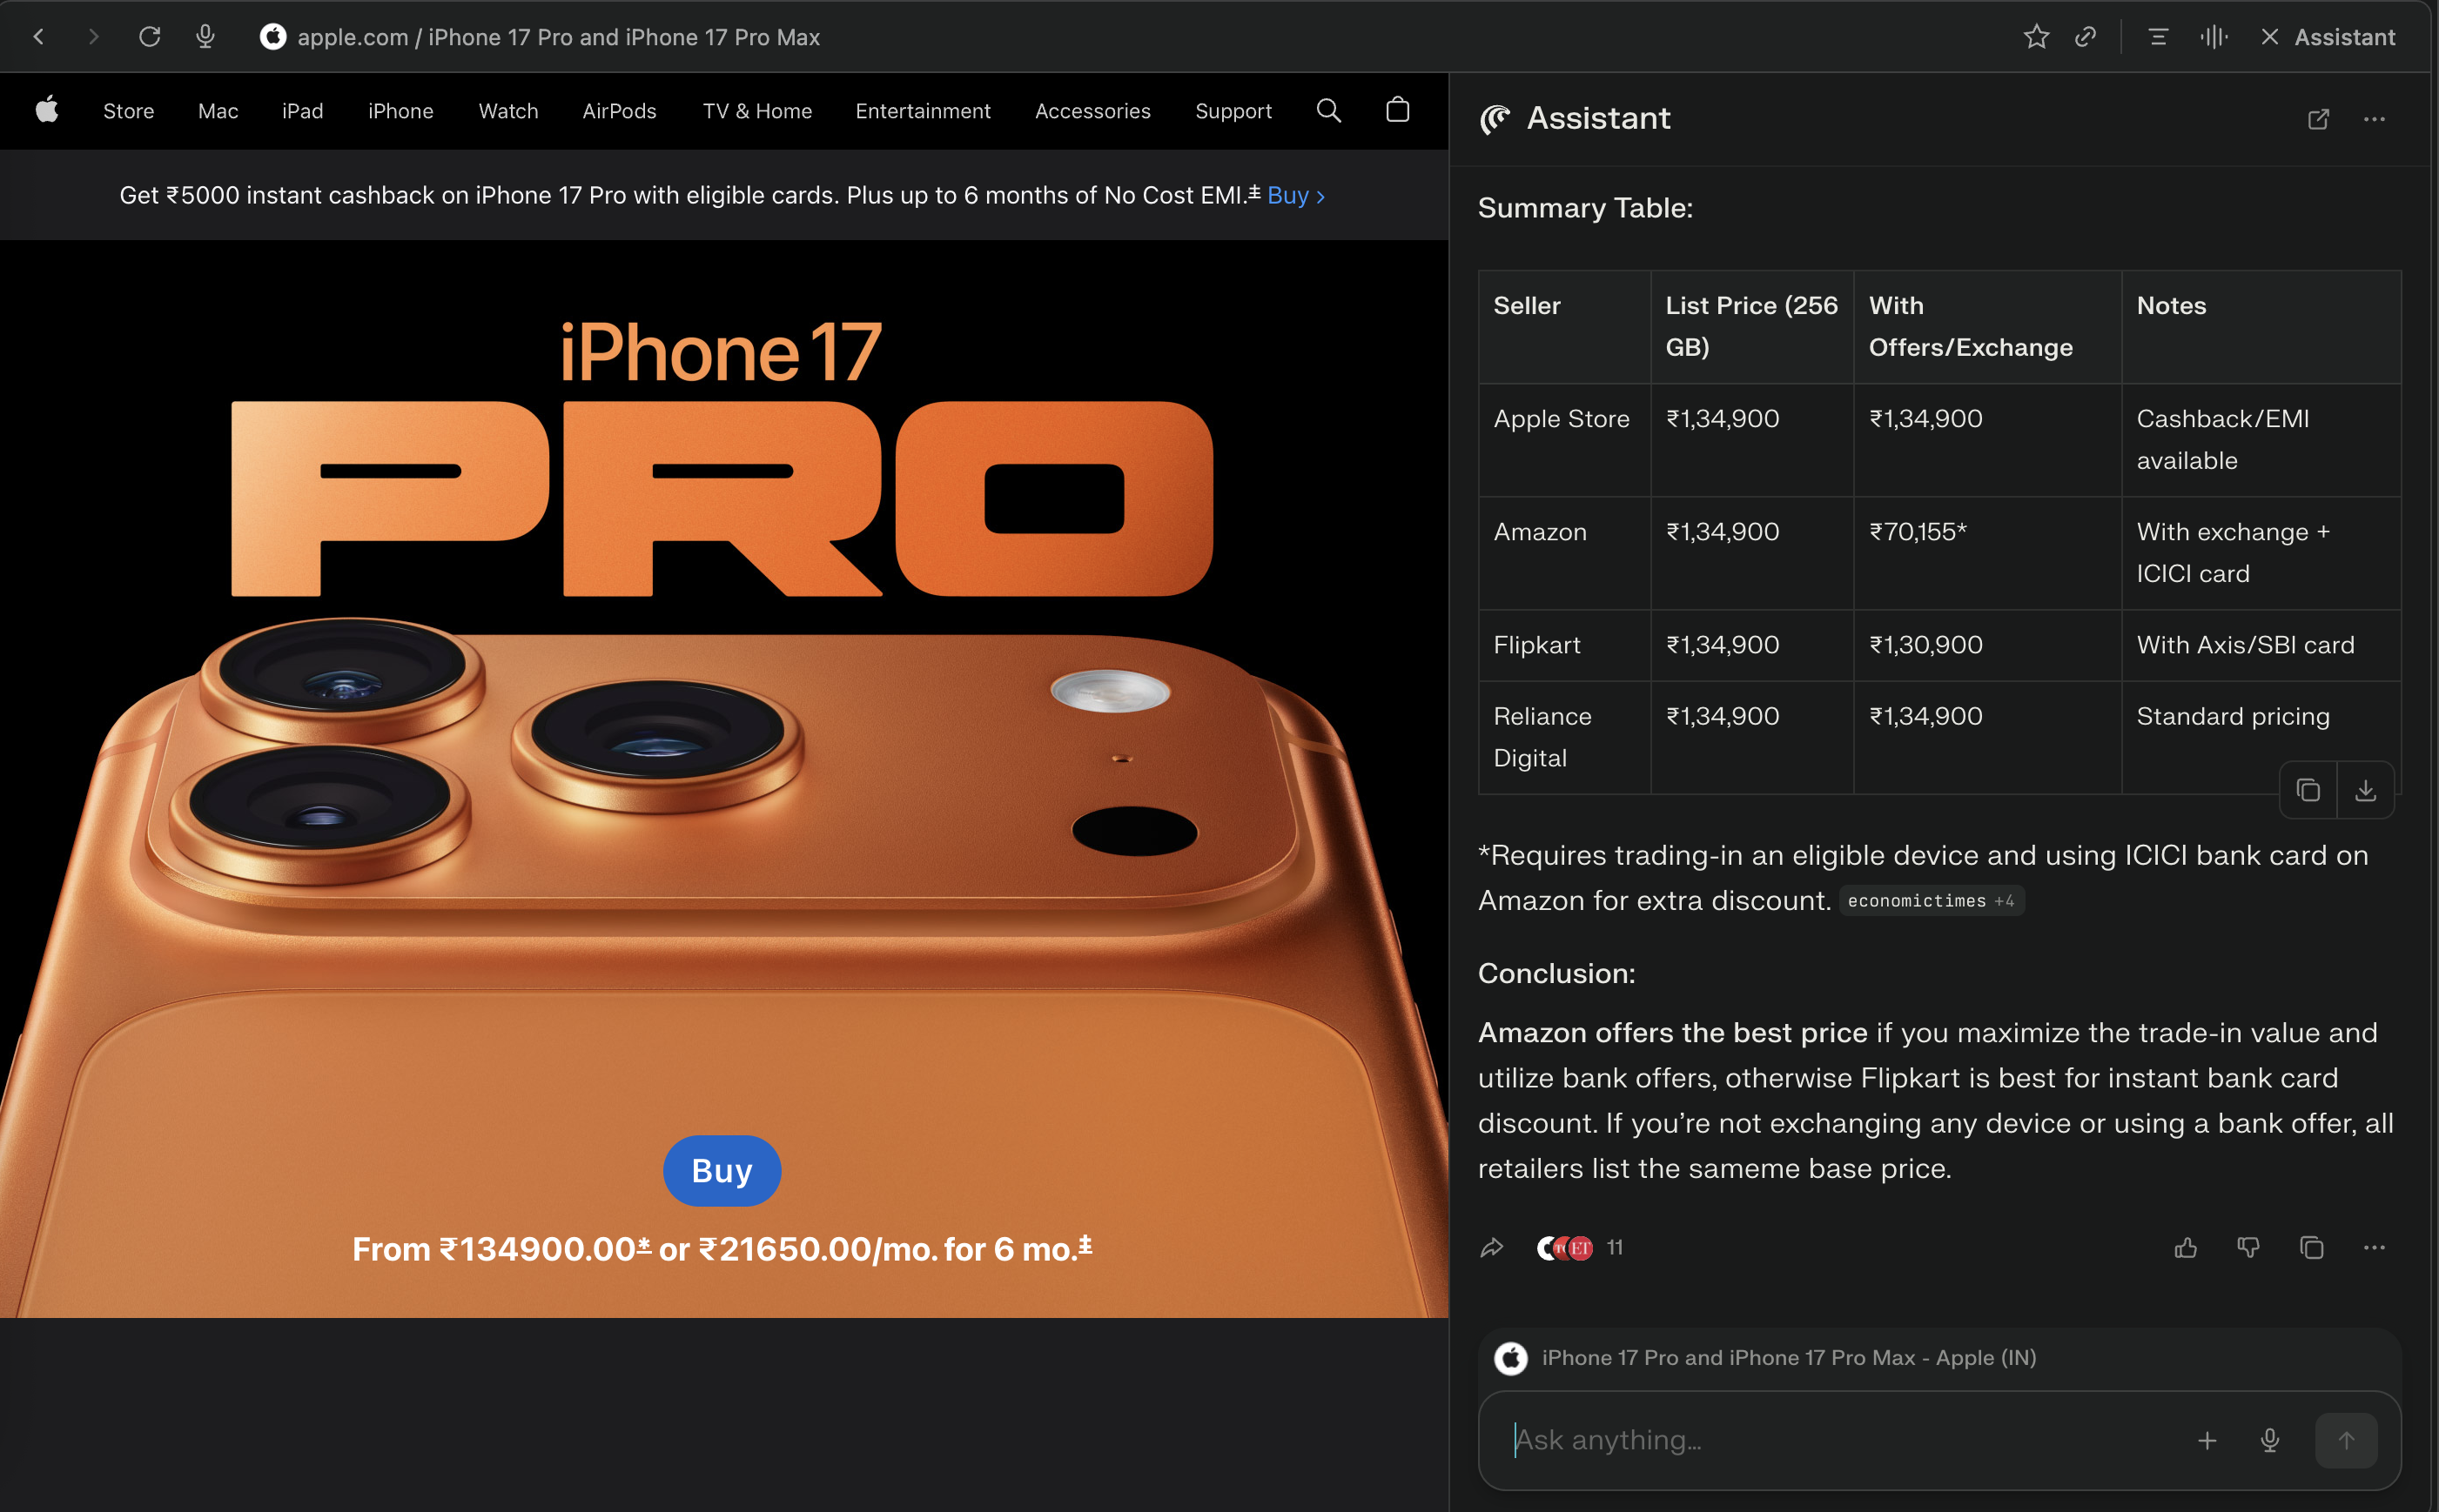Screen dimensions: 2439x1512
Task: Follow the cashback banner Buy link
Action: click(1295, 195)
